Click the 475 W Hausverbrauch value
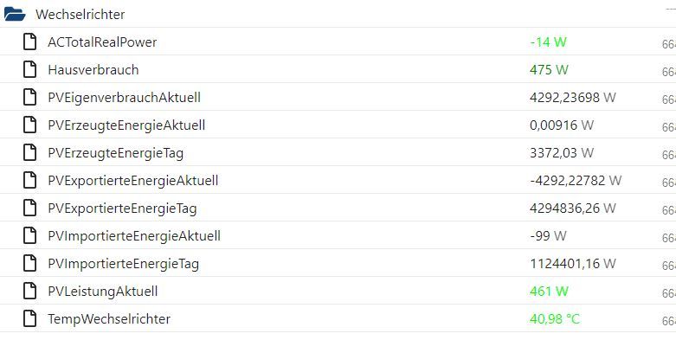 [549, 69]
